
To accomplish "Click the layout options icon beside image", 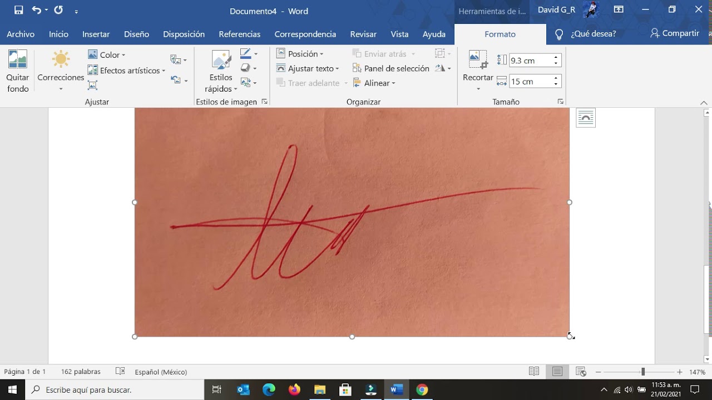I will coord(586,118).
